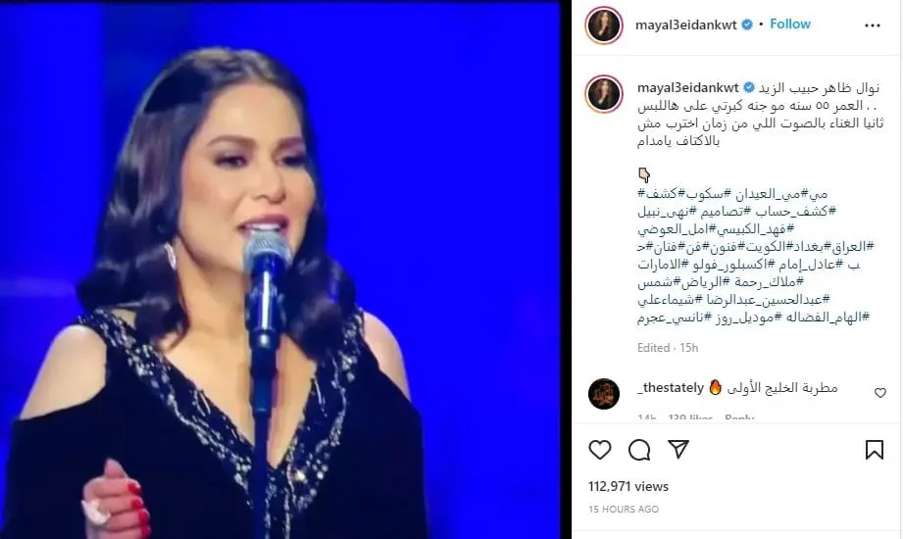Screen dimensions: 903x539
Task: Open the #العراق hashtag link
Action: [x=849, y=246]
